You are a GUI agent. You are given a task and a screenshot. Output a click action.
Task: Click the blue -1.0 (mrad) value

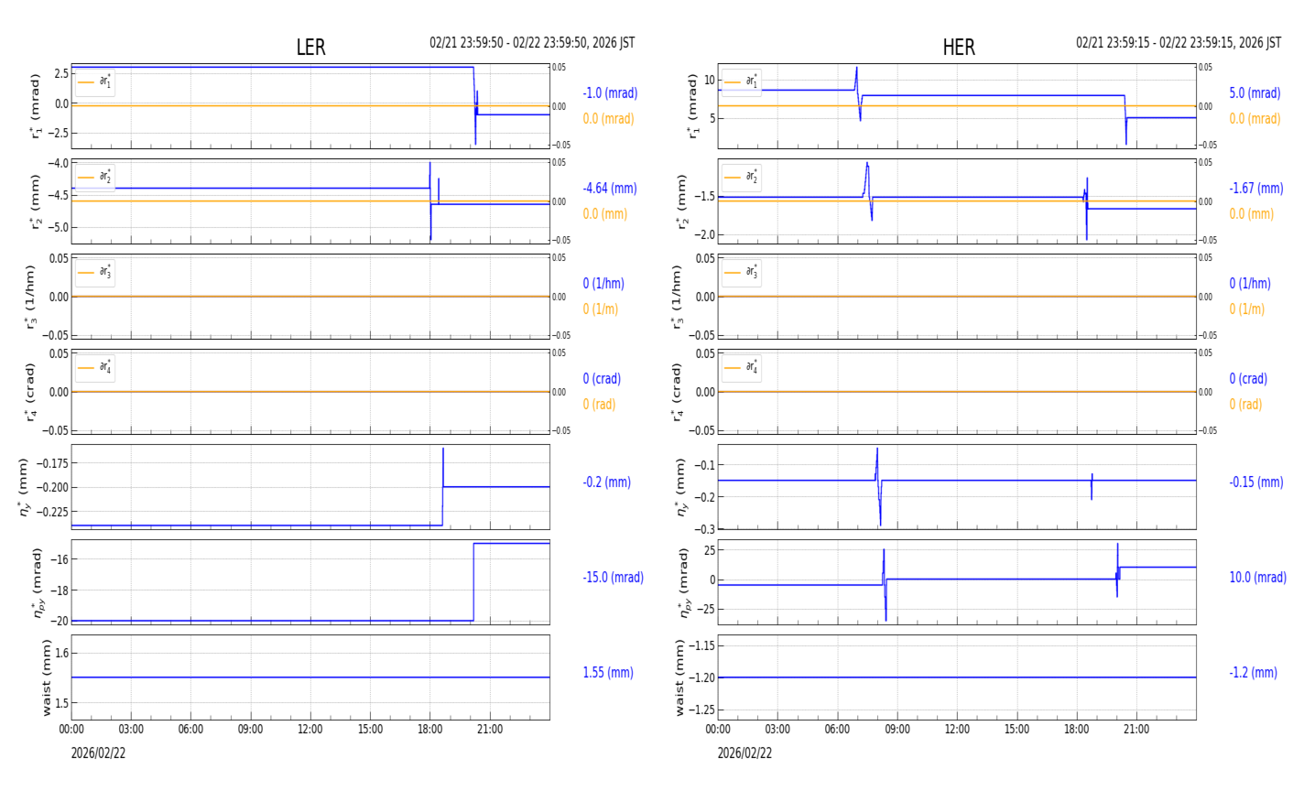point(610,93)
